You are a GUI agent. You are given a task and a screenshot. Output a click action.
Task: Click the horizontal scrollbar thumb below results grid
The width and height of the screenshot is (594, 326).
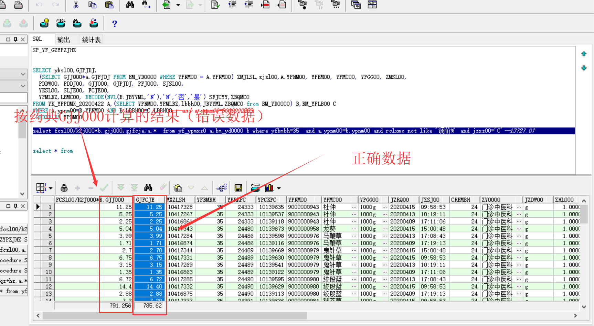(x=174, y=315)
